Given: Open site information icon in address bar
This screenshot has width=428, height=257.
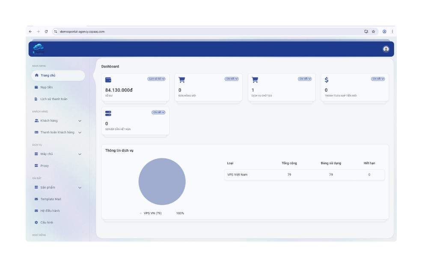Looking at the screenshot, I should 56,31.
